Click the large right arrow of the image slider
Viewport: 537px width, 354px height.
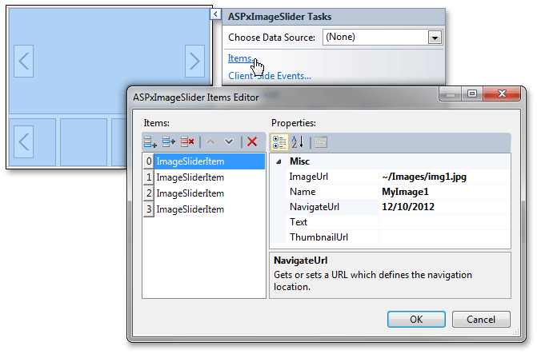click(x=194, y=61)
